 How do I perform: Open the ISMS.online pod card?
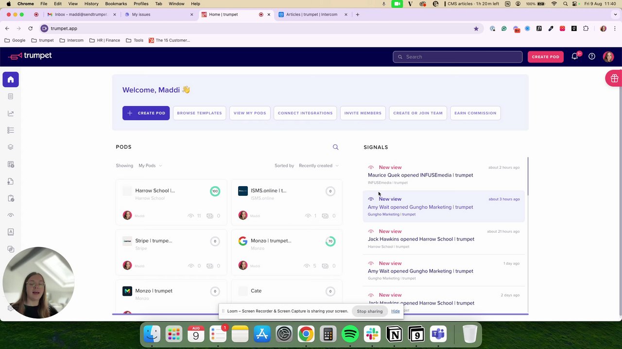coord(287,203)
